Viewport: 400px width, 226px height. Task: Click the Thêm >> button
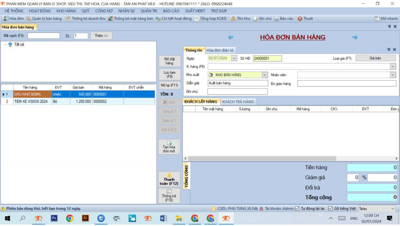coord(101,36)
